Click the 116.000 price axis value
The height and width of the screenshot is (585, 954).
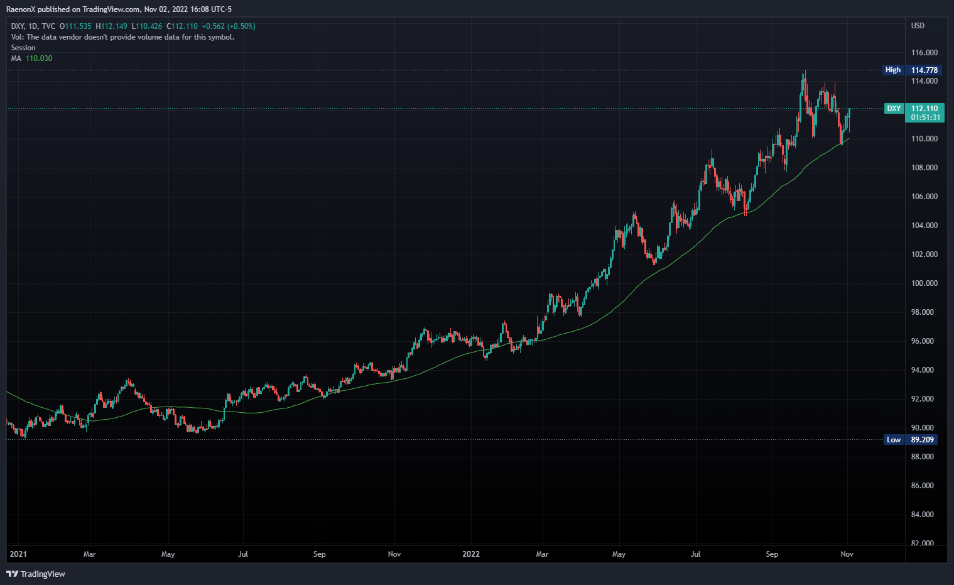[924, 53]
